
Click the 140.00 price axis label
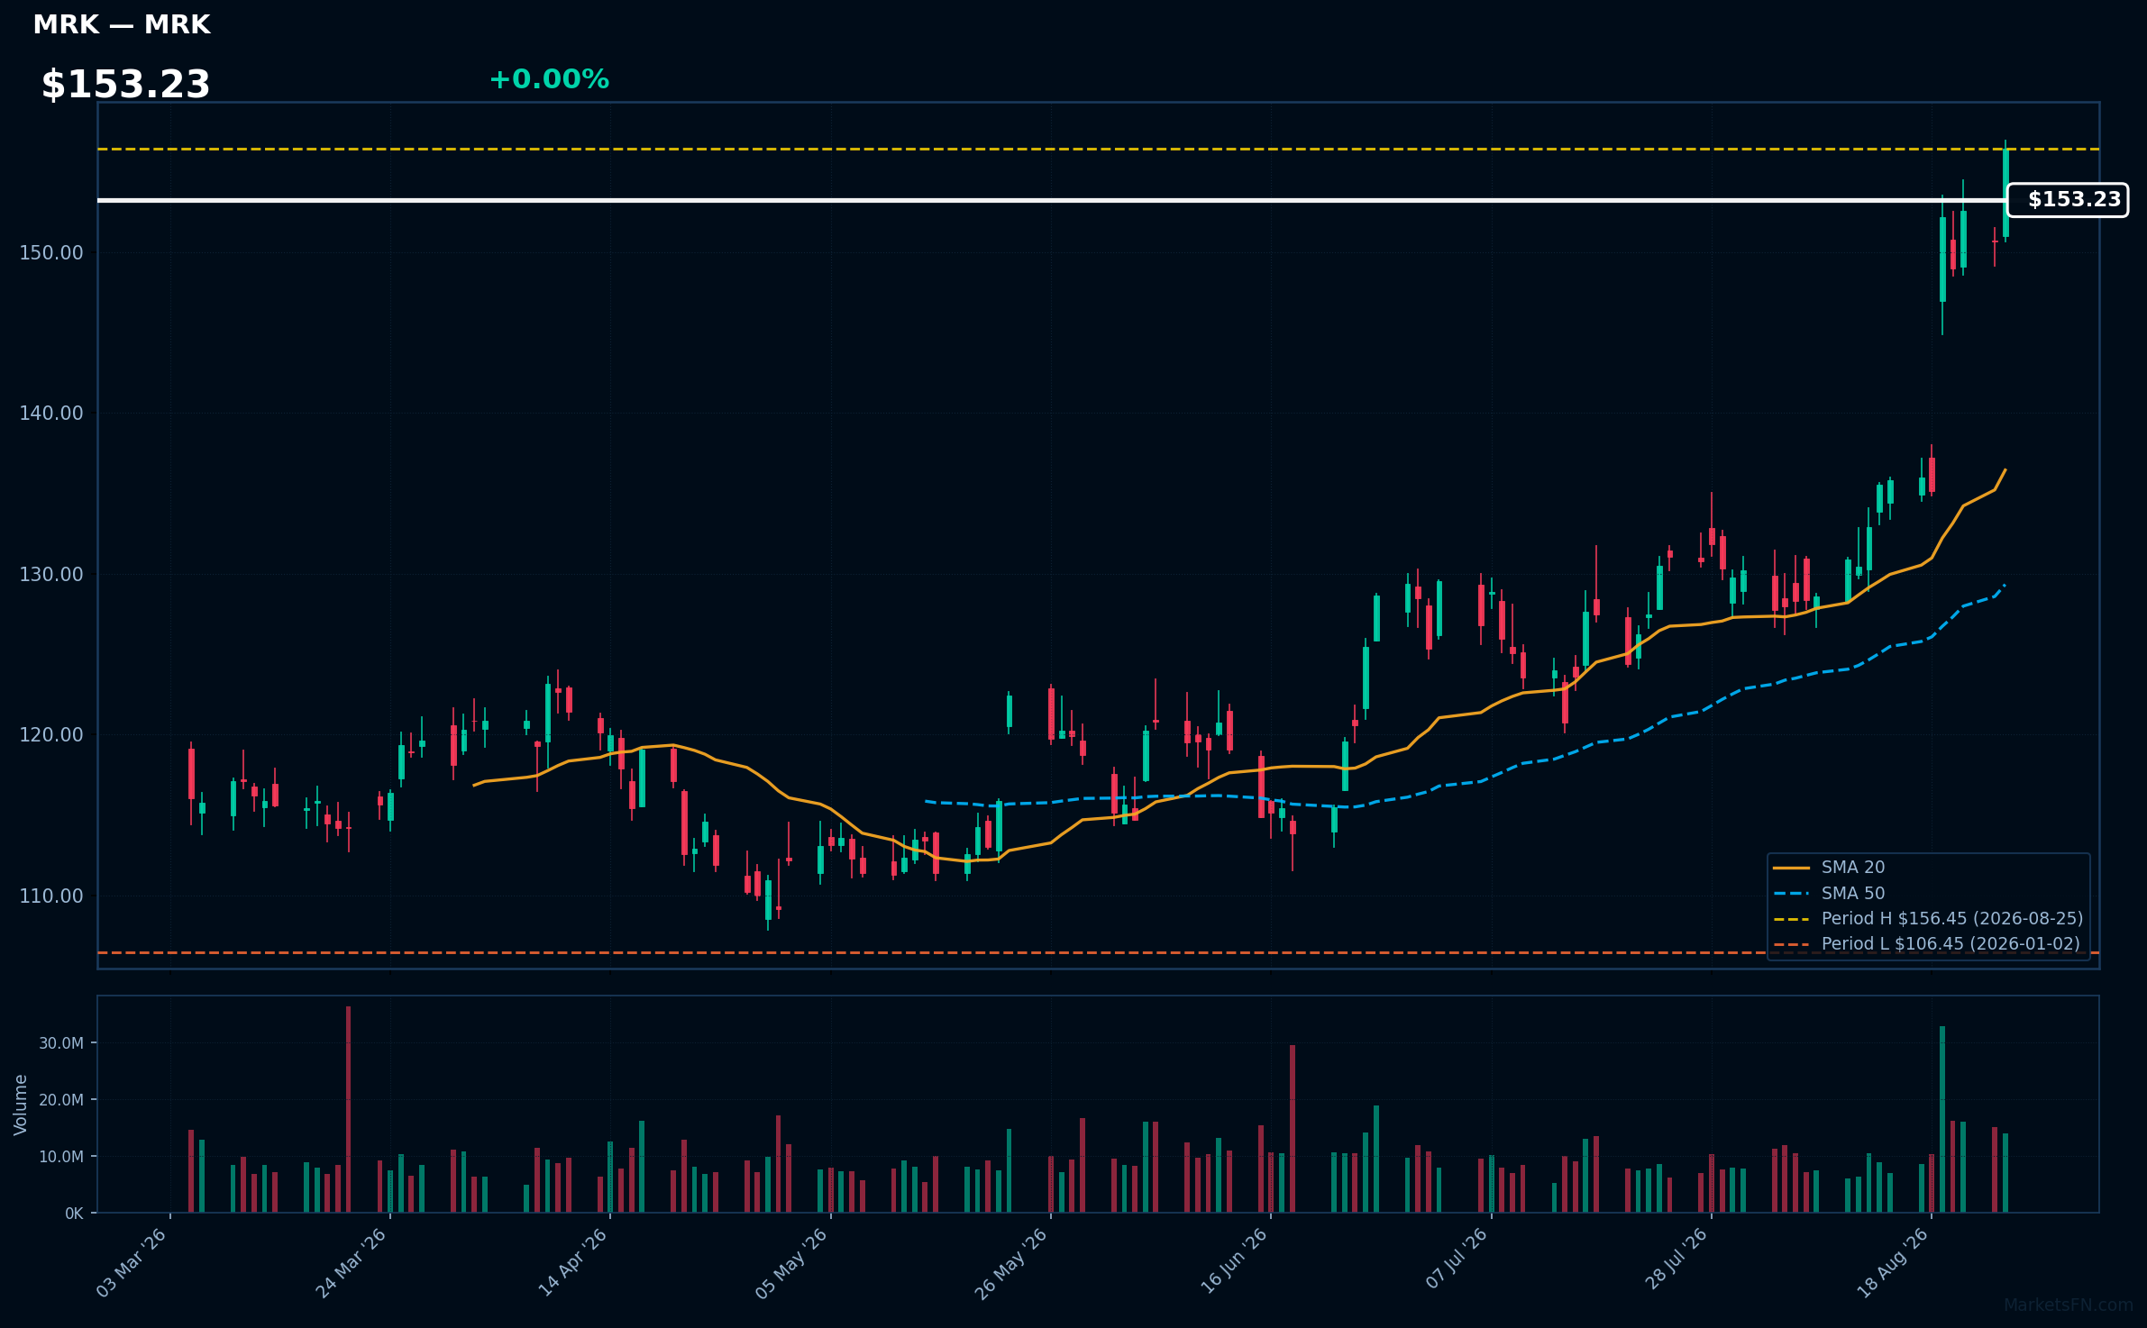[x=51, y=414]
